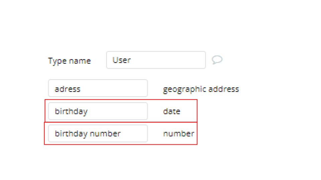Click the date type beside birthday
The image size is (321, 180).
pos(172,111)
